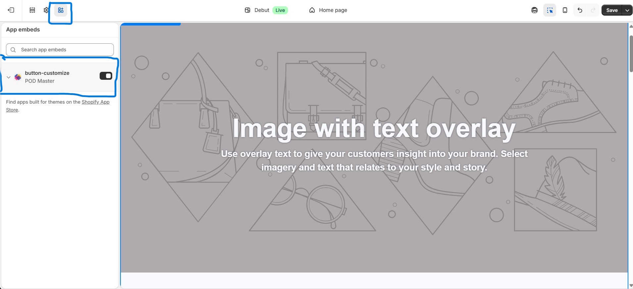Disable the button-customize app embed toggle
The width and height of the screenshot is (633, 289).
(x=106, y=76)
